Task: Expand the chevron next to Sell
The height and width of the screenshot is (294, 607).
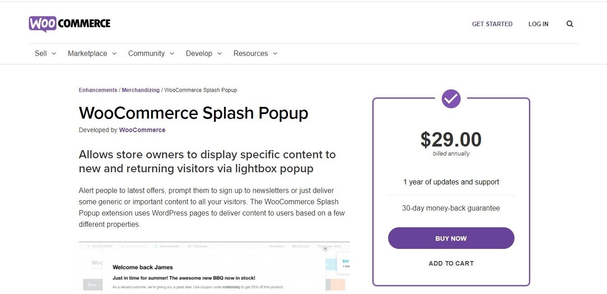Action: pos(54,54)
